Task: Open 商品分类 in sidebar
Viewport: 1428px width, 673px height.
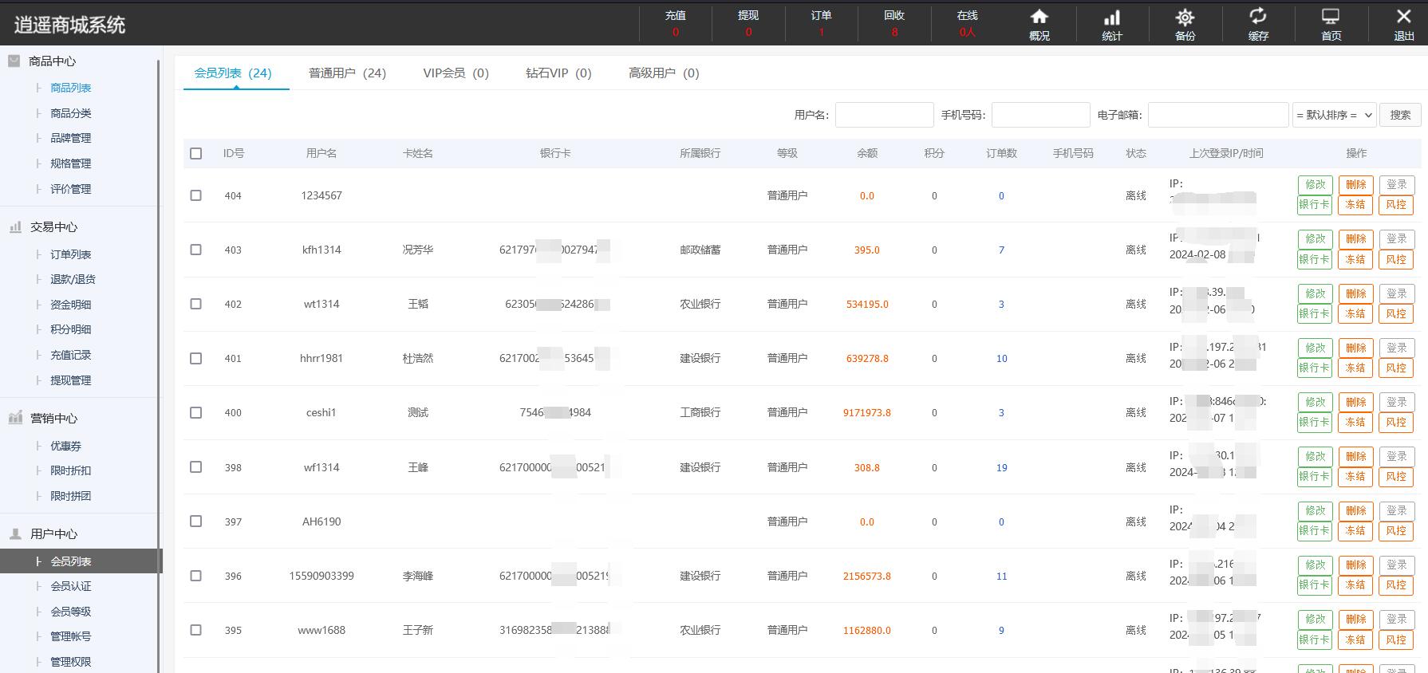Action: click(x=71, y=113)
